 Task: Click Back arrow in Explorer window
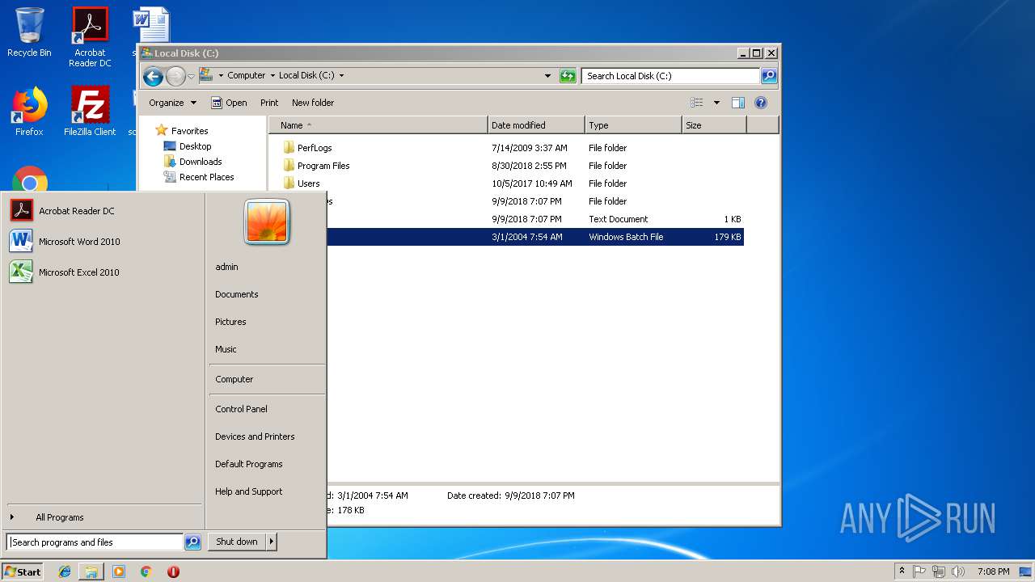(x=153, y=76)
